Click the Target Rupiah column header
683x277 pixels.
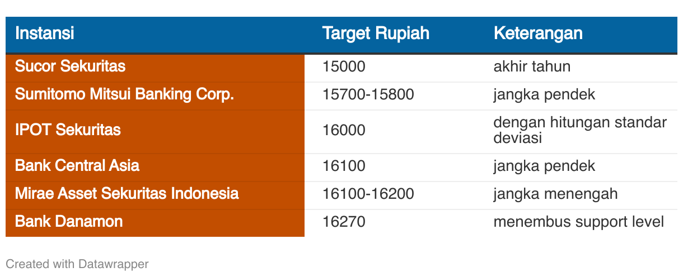(x=376, y=33)
